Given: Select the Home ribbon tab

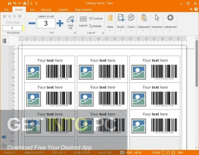Looking at the screenshot, I should [x=19, y=10].
